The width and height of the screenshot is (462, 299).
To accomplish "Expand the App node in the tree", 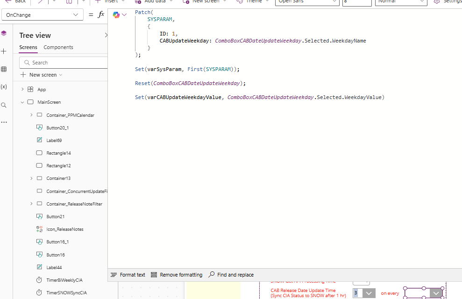I will pos(22,89).
